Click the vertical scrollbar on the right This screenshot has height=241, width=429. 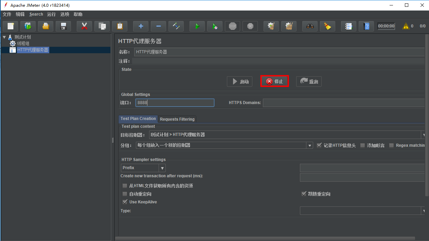(x=427, y=115)
